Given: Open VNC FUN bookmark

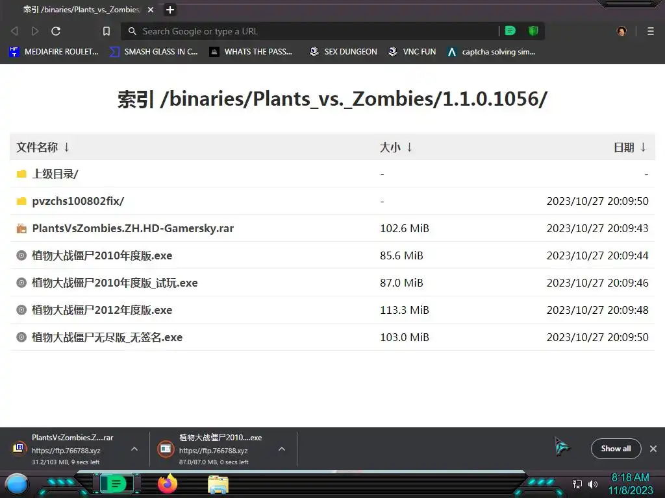Looking at the screenshot, I should click(x=412, y=52).
